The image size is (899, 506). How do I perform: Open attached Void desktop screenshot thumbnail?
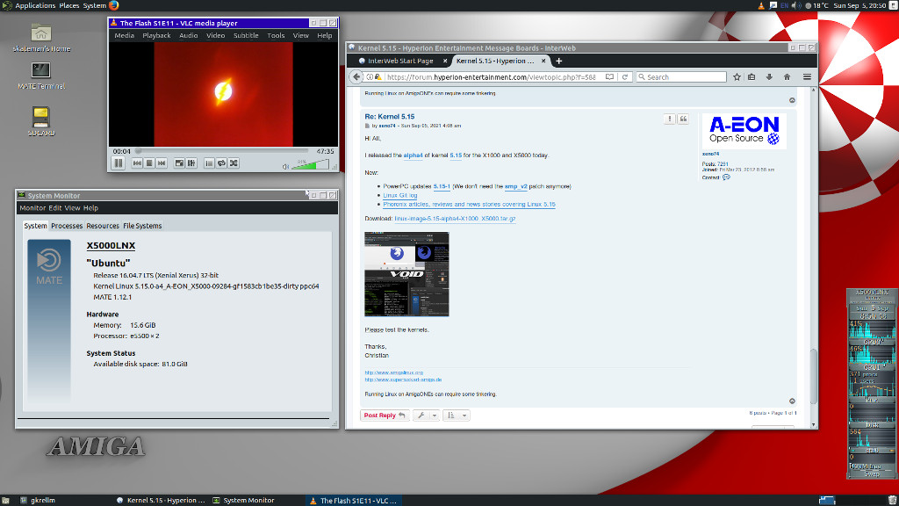click(406, 274)
